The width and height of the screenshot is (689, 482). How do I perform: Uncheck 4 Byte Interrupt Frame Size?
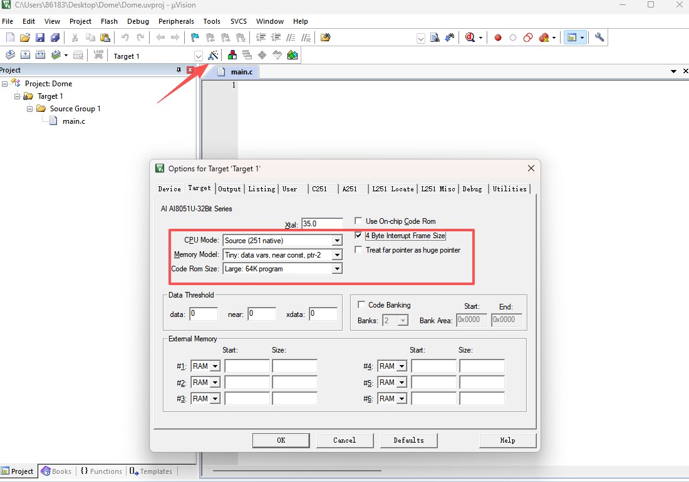coord(358,236)
